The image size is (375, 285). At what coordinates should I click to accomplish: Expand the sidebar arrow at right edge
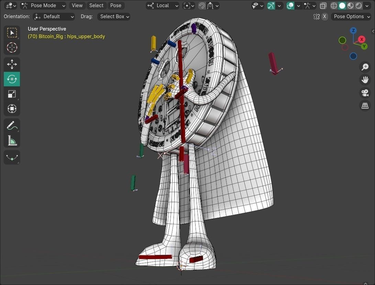[x=373, y=31]
